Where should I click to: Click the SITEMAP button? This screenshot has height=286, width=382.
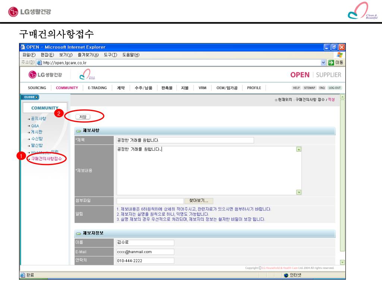point(309,88)
